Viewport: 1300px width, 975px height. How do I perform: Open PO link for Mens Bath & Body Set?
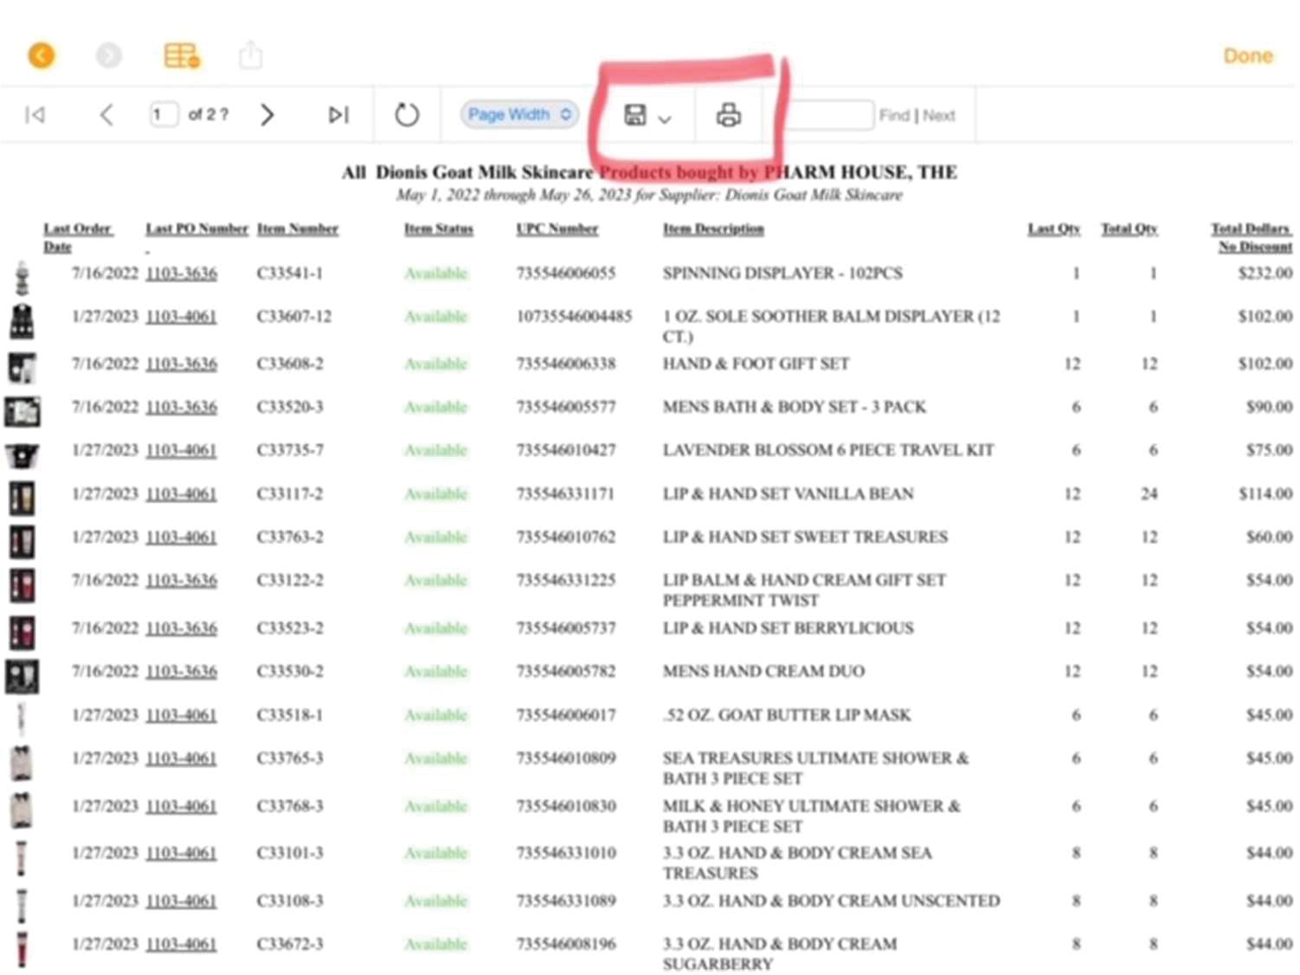181,407
